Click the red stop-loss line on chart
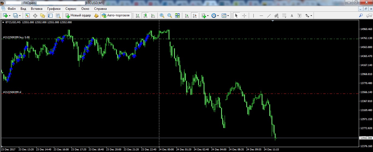 tap(109, 94)
